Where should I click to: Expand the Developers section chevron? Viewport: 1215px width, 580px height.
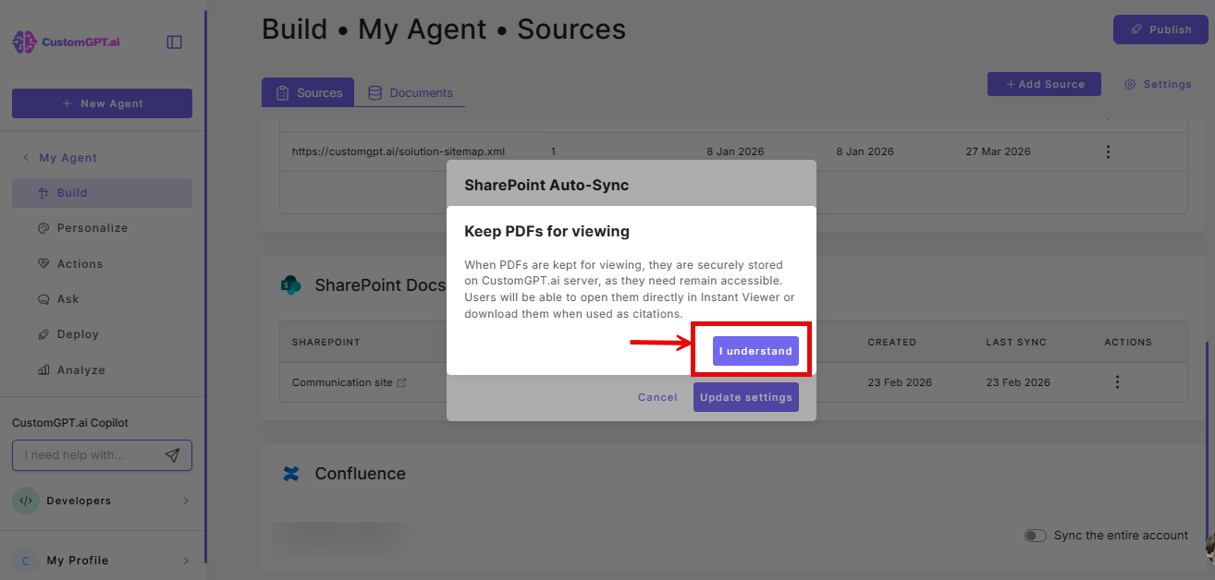pos(183,500)
